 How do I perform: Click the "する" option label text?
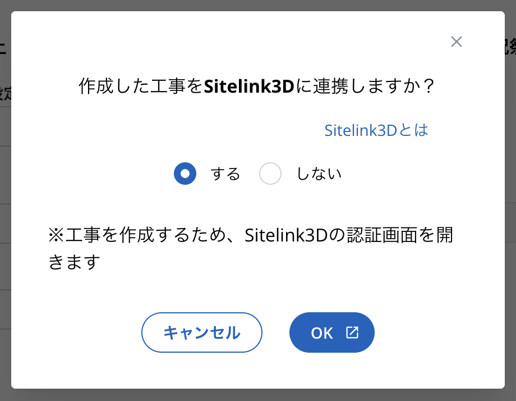click(x=225, y=174)
